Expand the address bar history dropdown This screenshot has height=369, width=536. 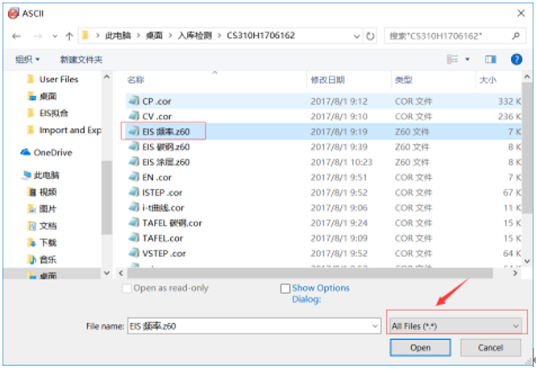click(356, 36)
